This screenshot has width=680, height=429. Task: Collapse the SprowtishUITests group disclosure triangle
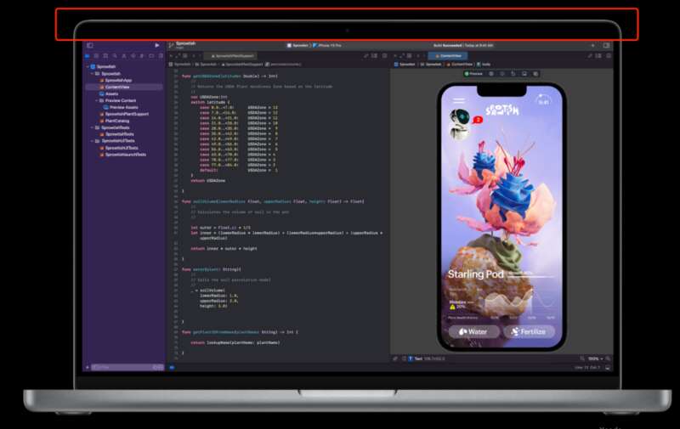[x=93, y=141]
